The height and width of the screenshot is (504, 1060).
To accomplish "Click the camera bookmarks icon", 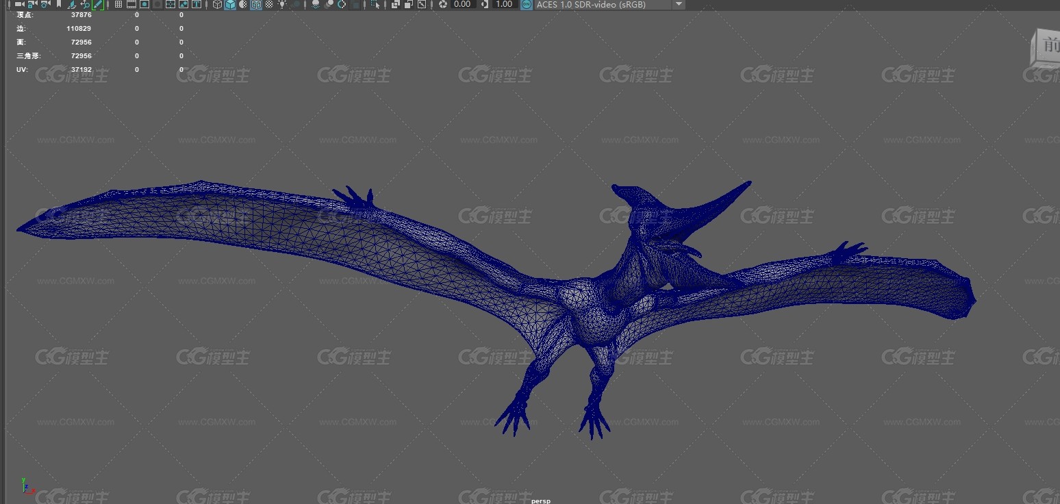I will coord(59,4).
